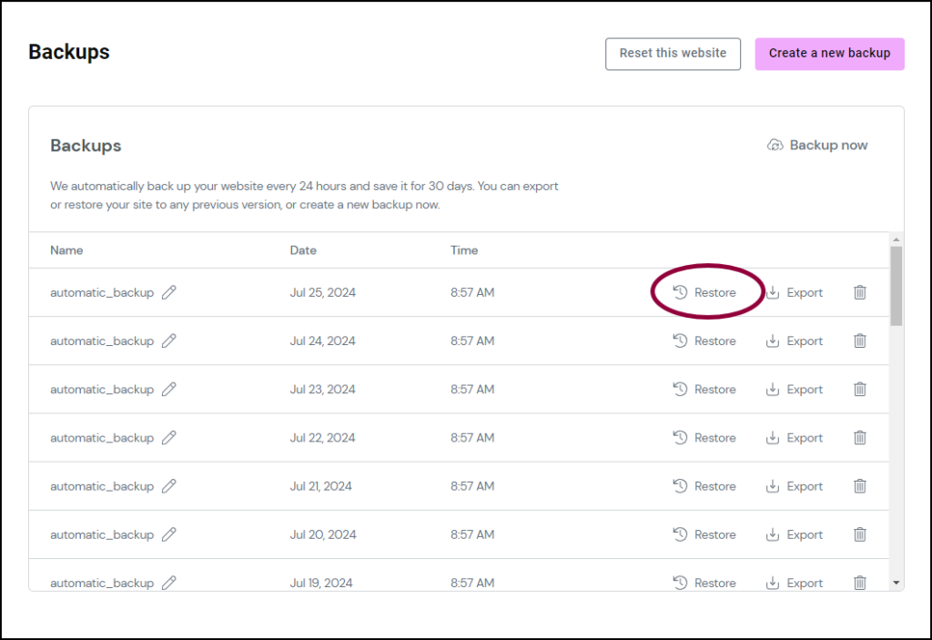Click the restore clock icon on Jul 23 row
Image resolution: width=932 pixels, height=640 pixels.
[x=681, y=389]
